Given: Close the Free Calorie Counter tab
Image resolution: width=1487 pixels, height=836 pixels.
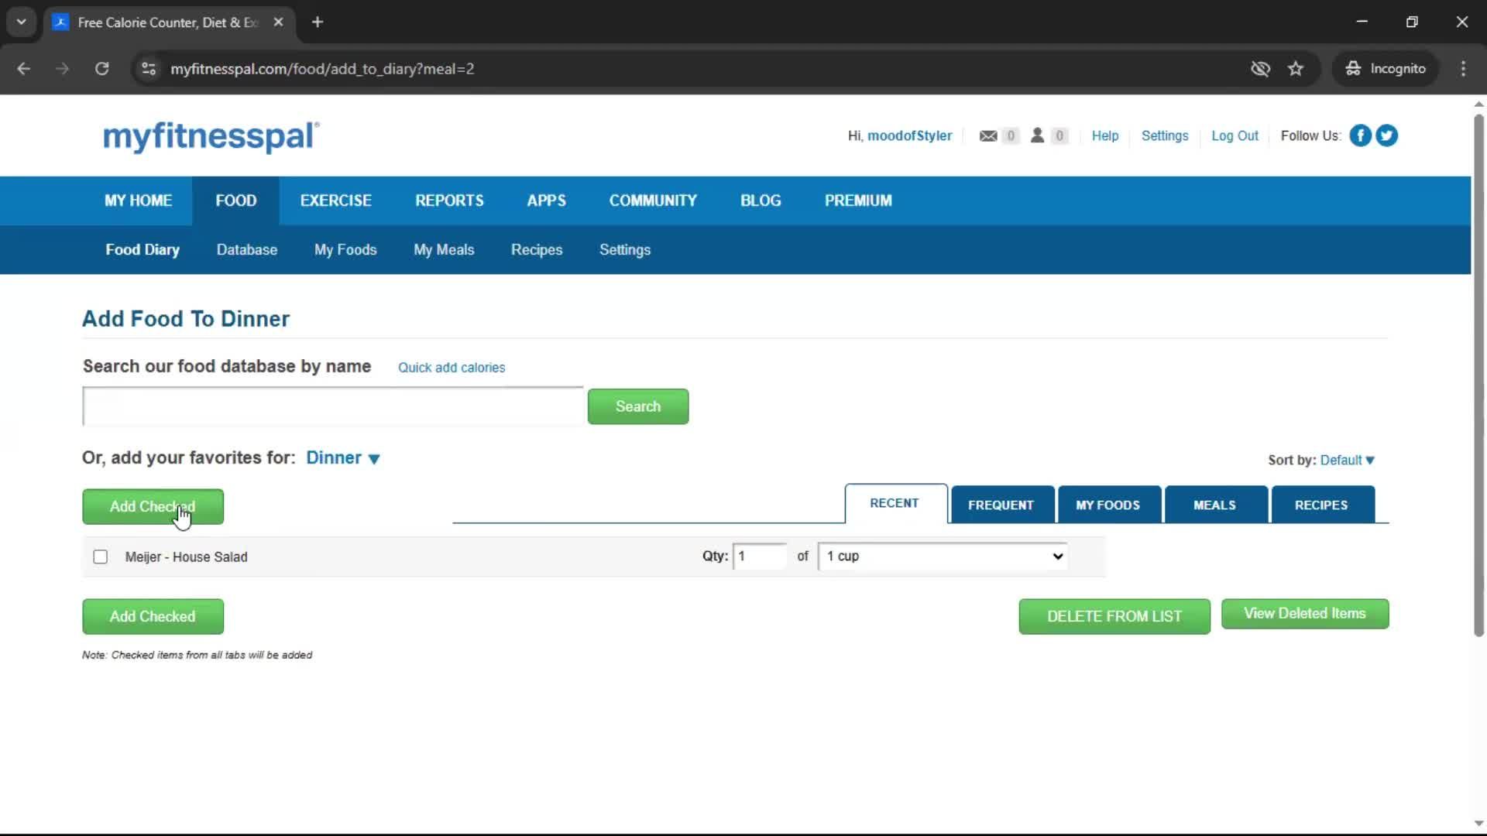Looking at the screenshot, I should pos(278,22).
